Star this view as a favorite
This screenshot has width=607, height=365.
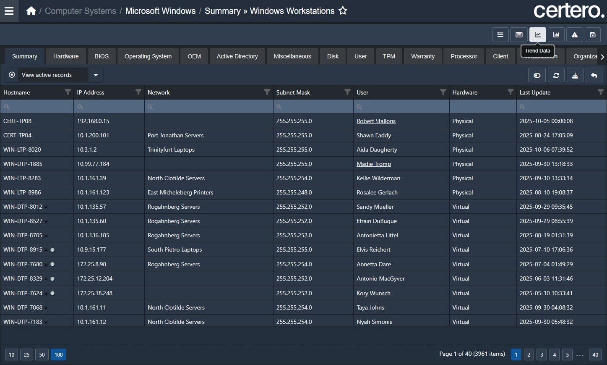click(x=343, y=11)
